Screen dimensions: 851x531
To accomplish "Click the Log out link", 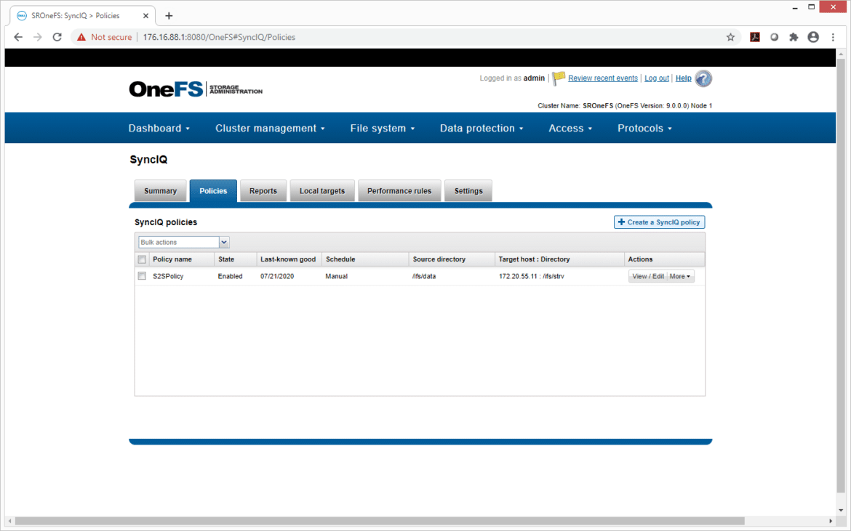I will point(657,78).
